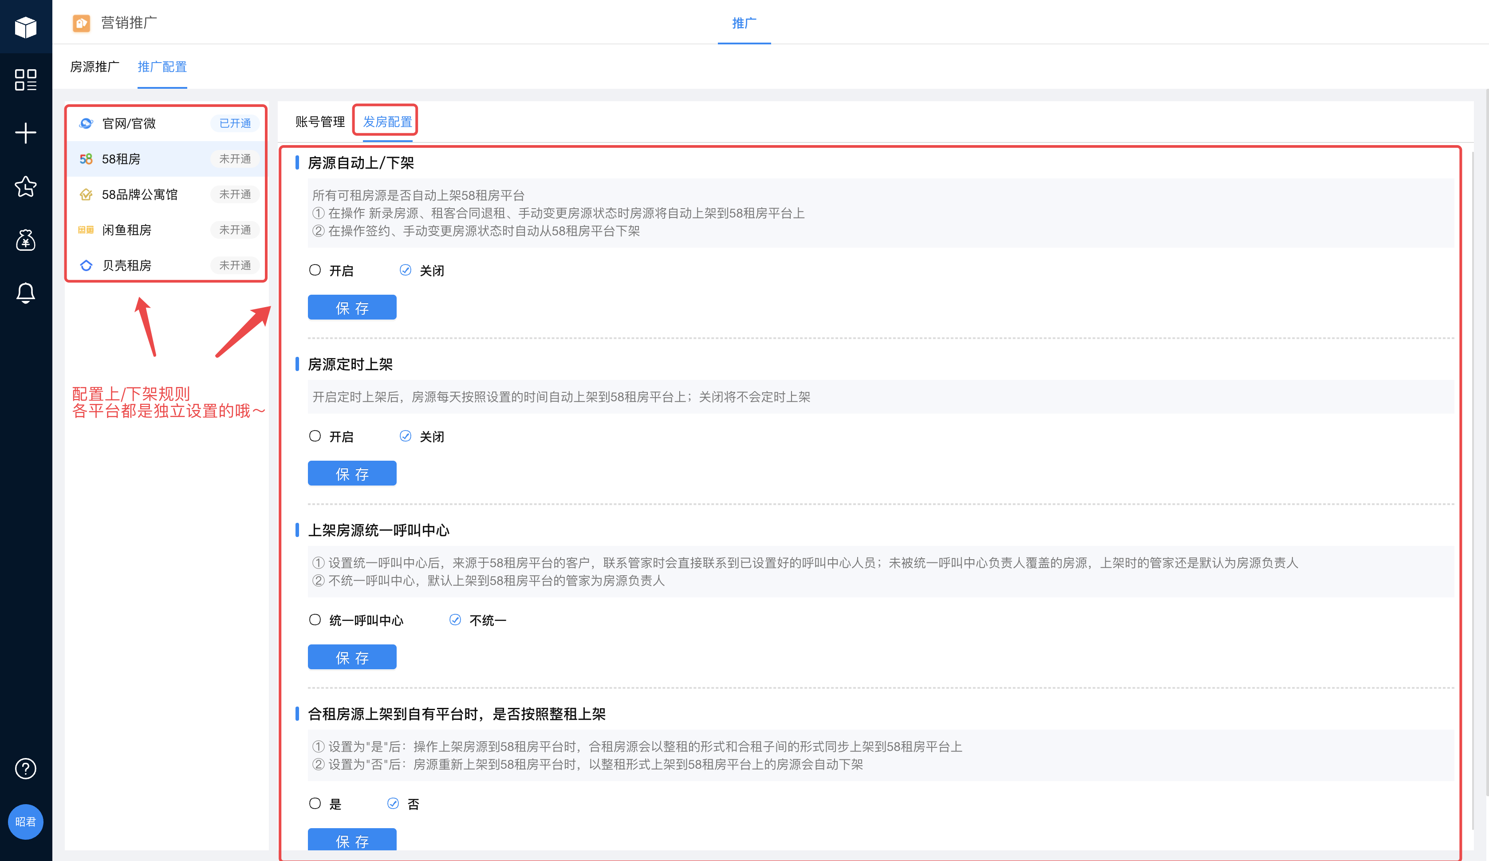Click the 已开通 status badge
The image size is (1489, 861).
(x=235, y=123)
